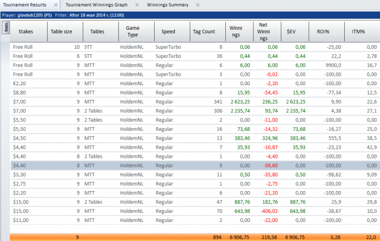This screenshot has width=380, height=241.
Task: Close the Winnings Summary tab
Action: [x=198, y=5]
